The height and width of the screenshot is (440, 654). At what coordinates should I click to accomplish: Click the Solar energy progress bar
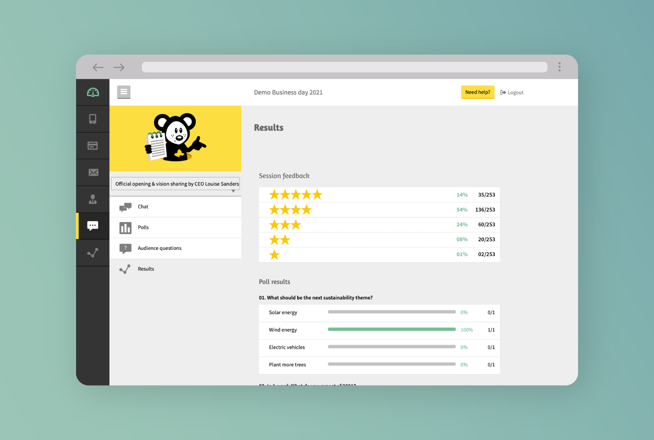392,312
